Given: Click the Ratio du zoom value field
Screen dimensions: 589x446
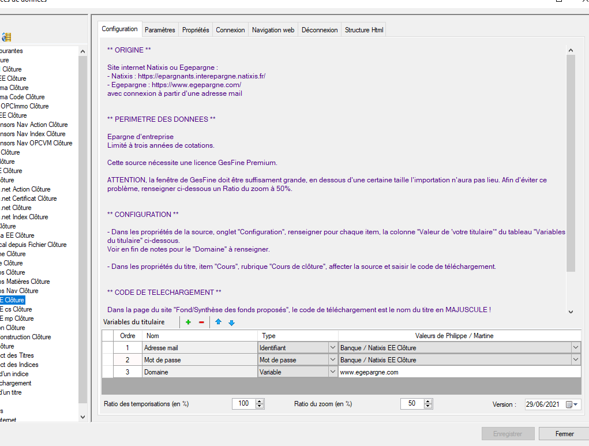Looking at the screenshot, I should coord(411,404).
